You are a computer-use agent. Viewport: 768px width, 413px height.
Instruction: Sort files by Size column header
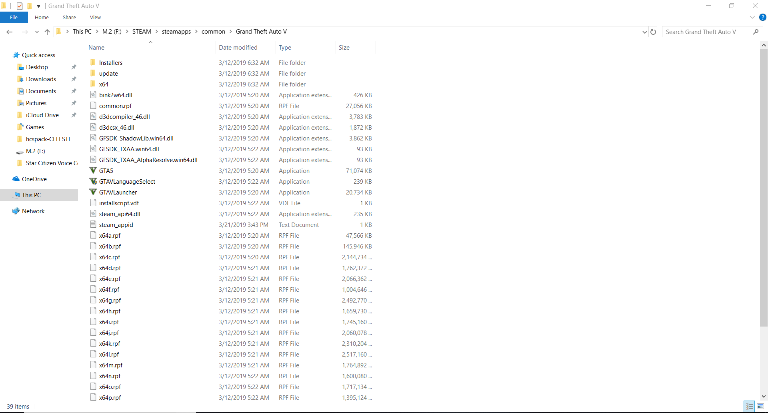pyautogui.click(x=356, y=47)
